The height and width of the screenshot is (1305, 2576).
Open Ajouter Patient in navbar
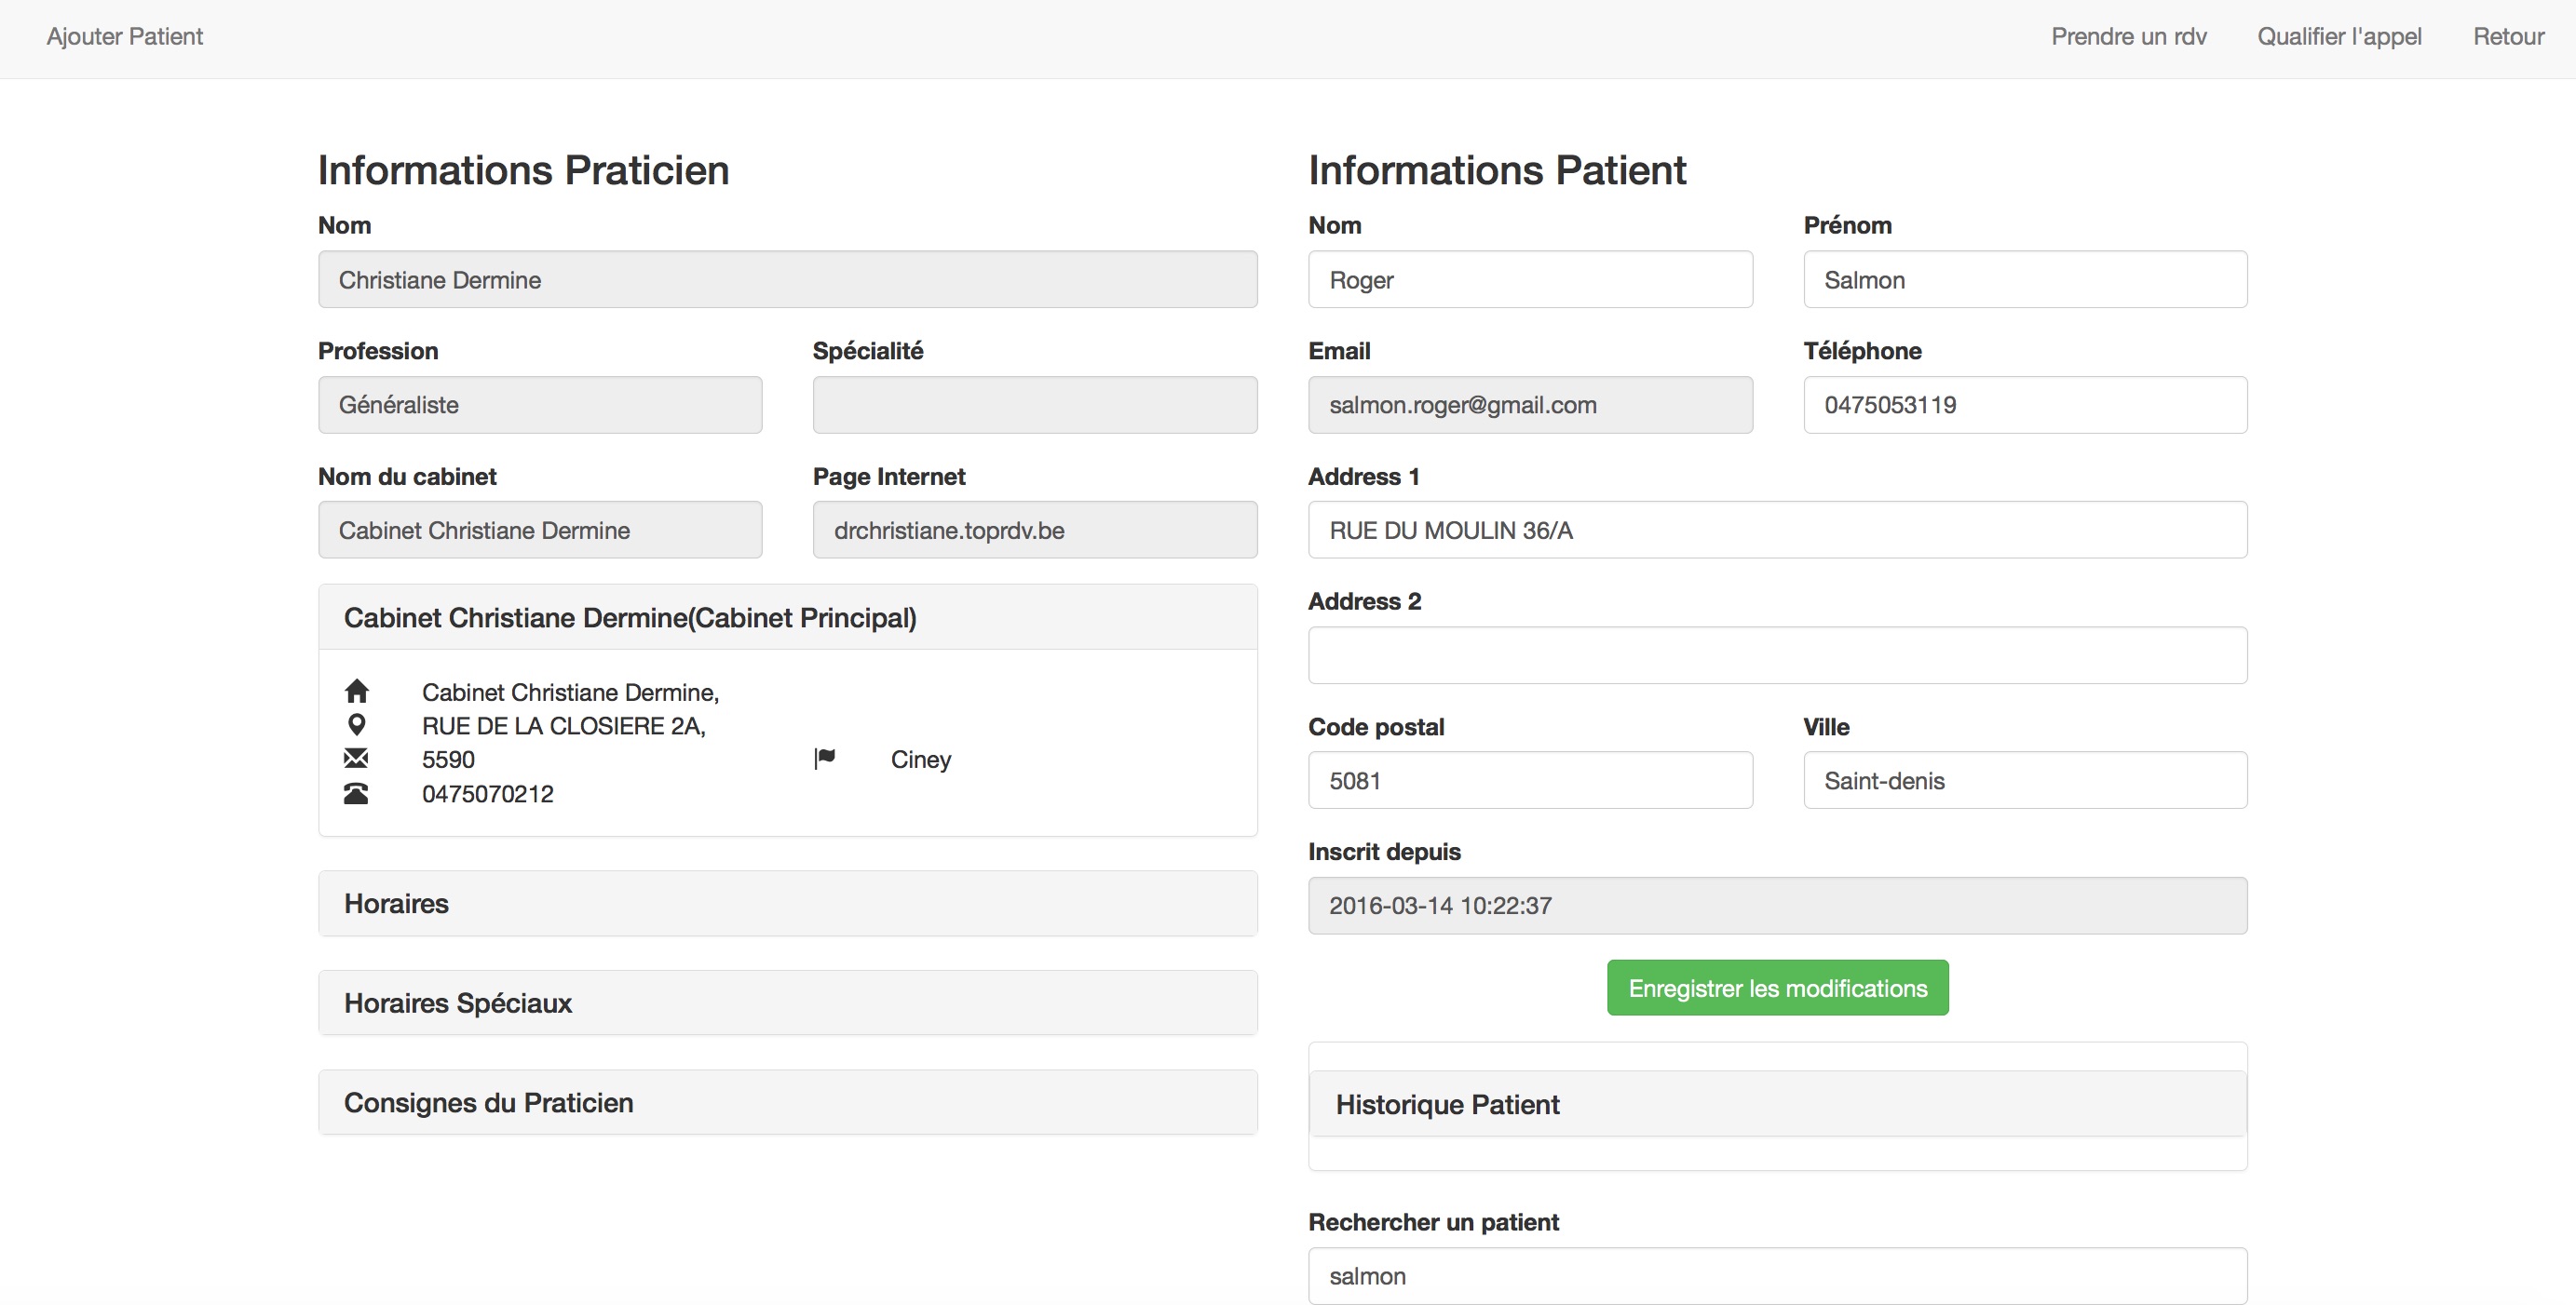(x=125, y=37)
